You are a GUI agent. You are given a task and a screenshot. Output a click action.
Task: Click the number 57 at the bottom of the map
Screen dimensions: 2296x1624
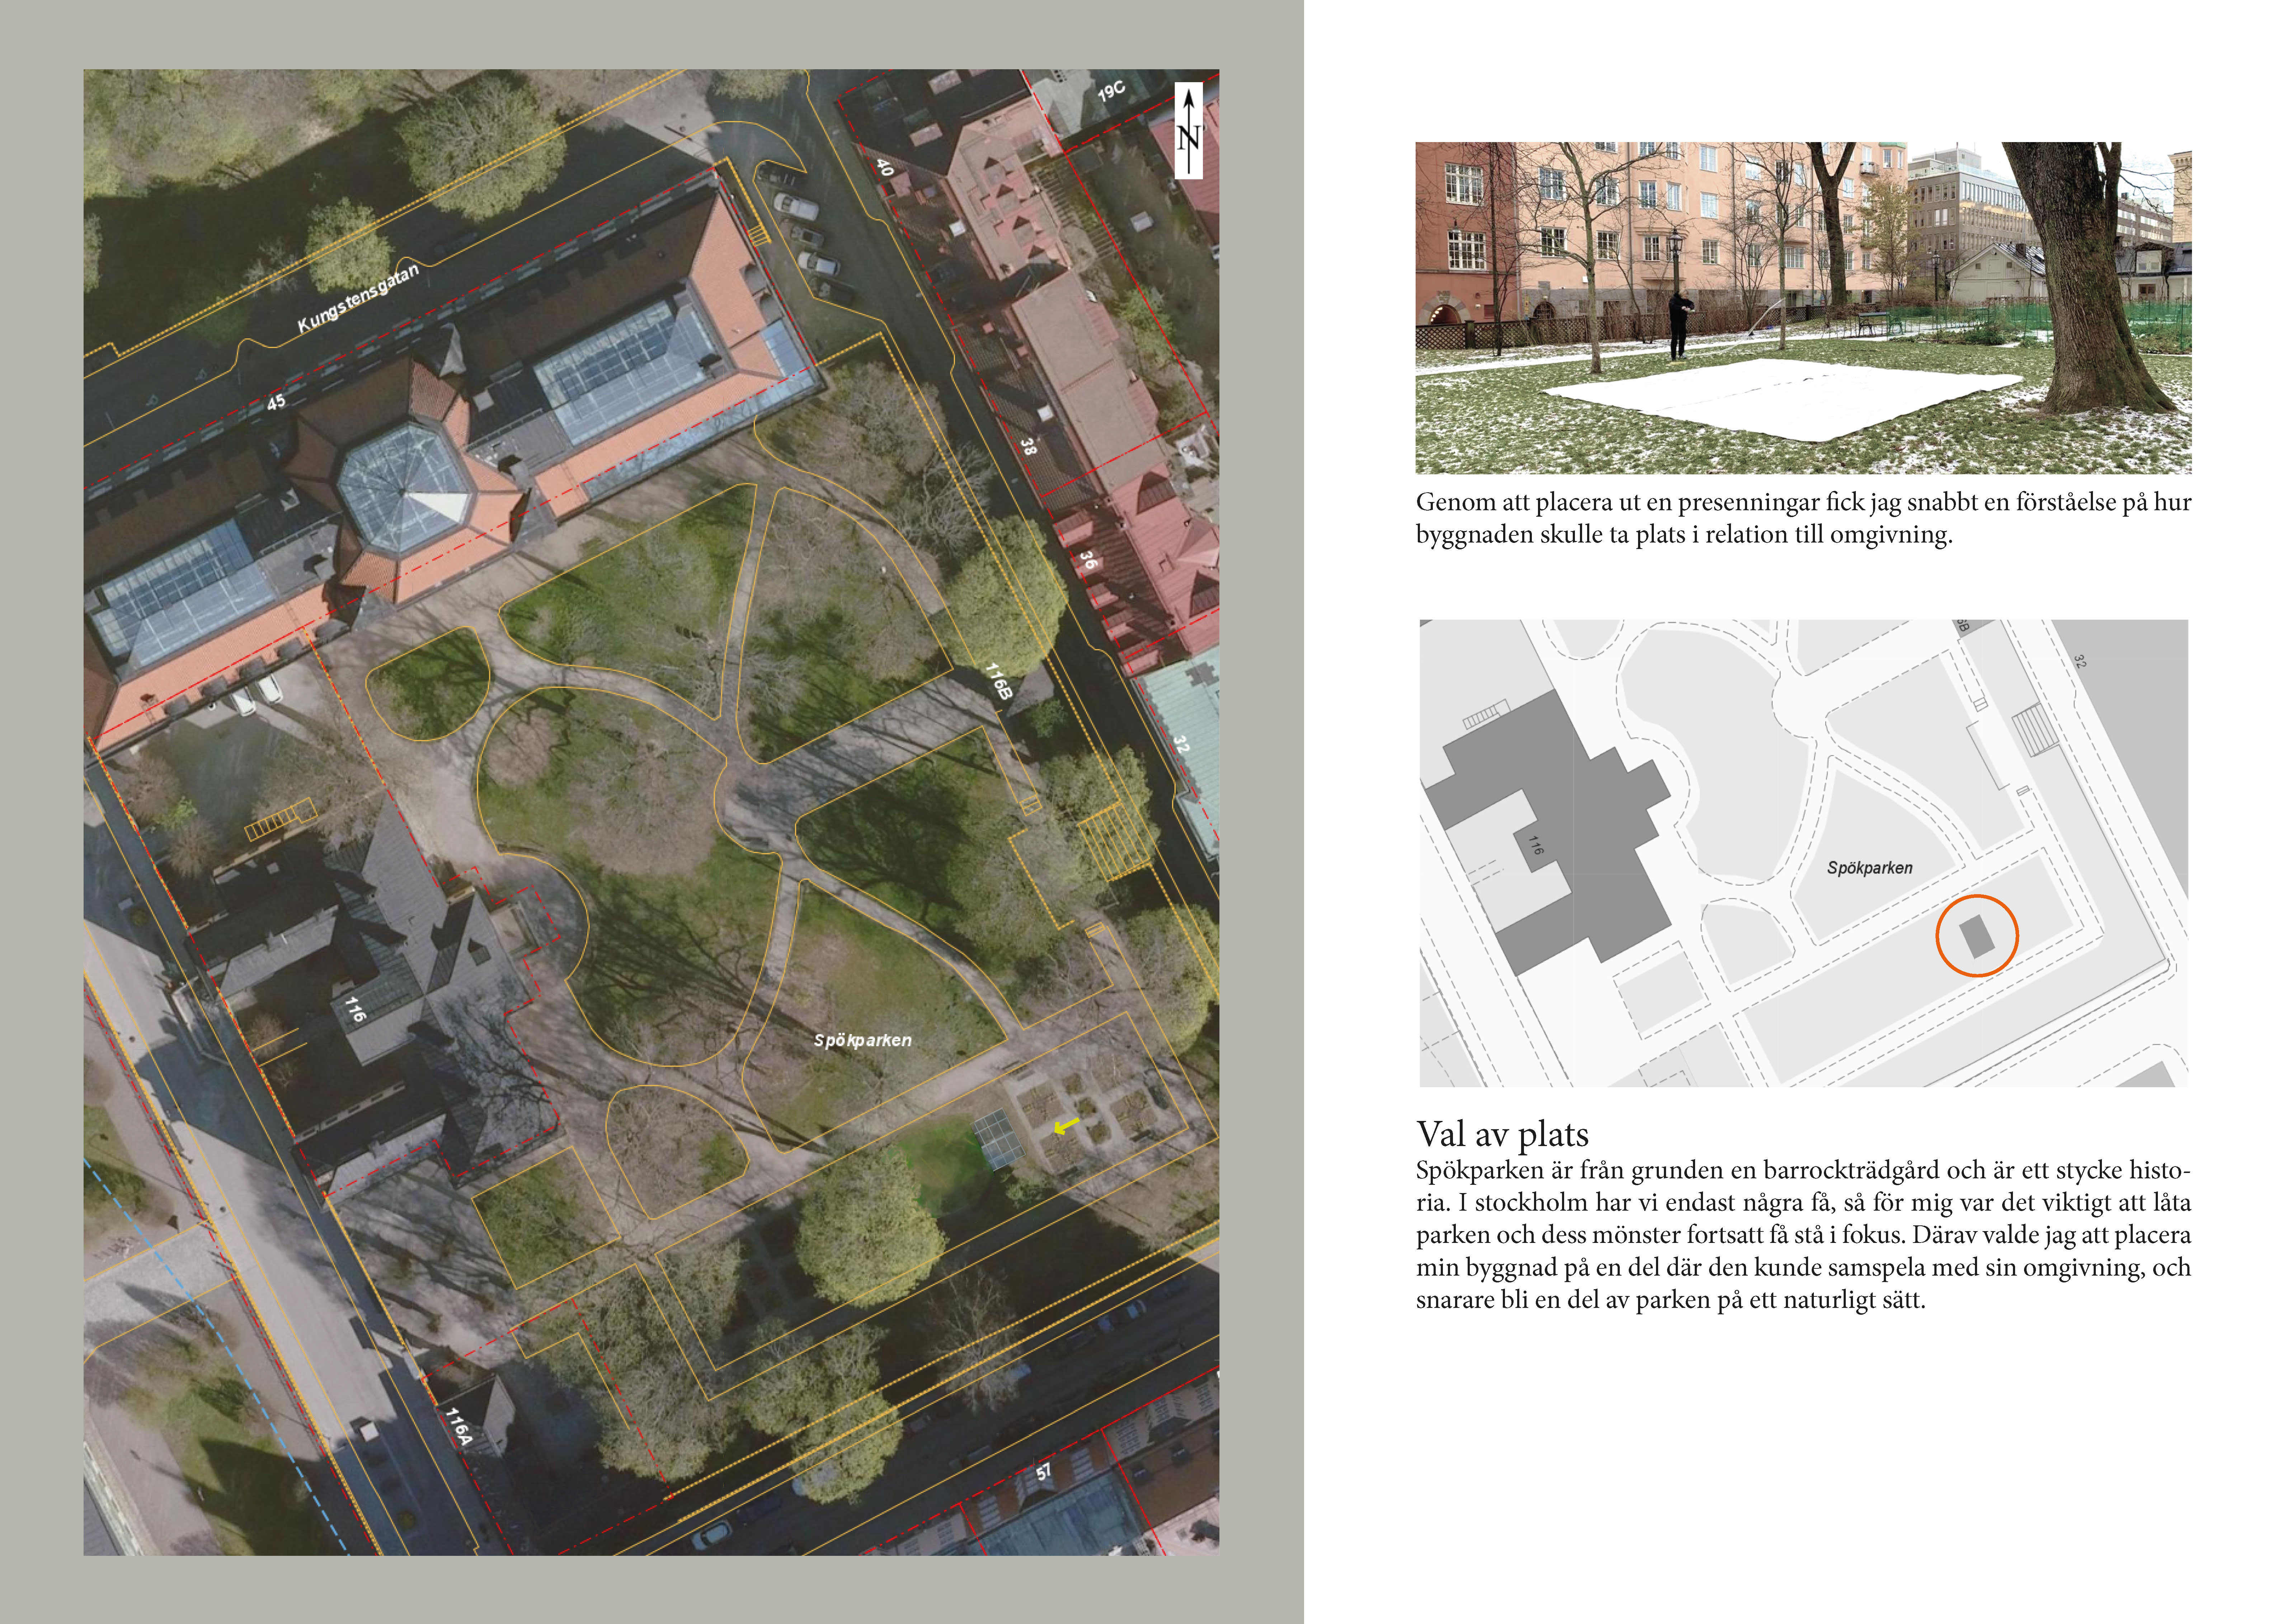tap(1043, 1472)
